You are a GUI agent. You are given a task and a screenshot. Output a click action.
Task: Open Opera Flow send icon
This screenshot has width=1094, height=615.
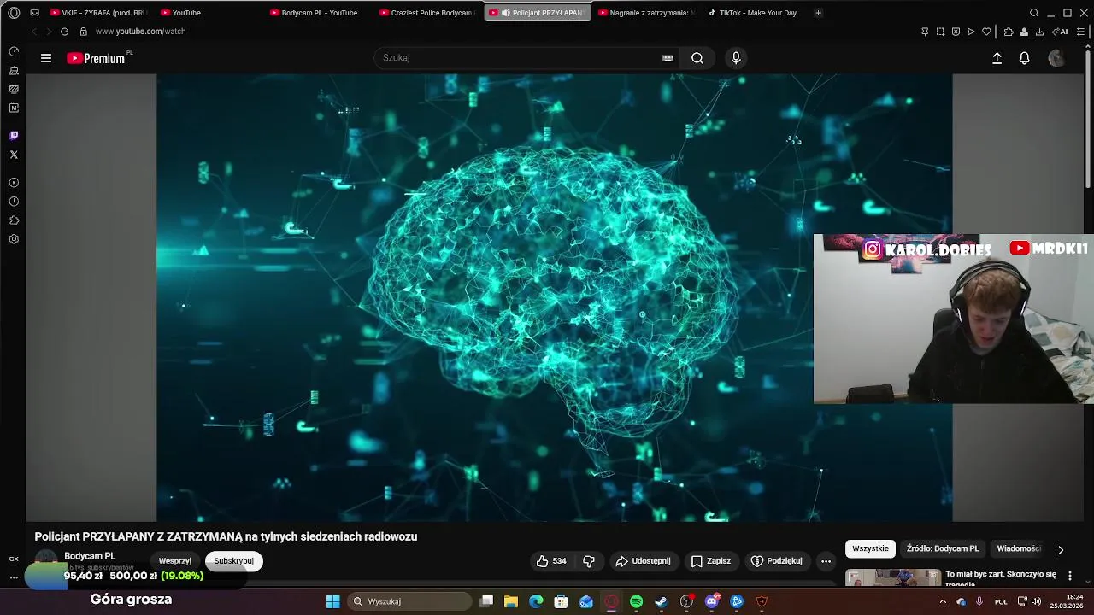(971, 32)
